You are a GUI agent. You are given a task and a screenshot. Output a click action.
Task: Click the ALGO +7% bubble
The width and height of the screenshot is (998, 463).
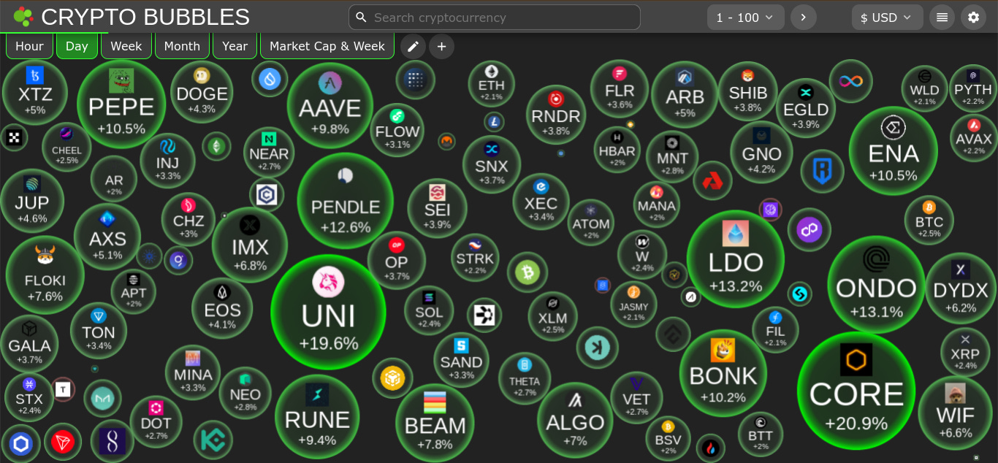coord(575,420)
